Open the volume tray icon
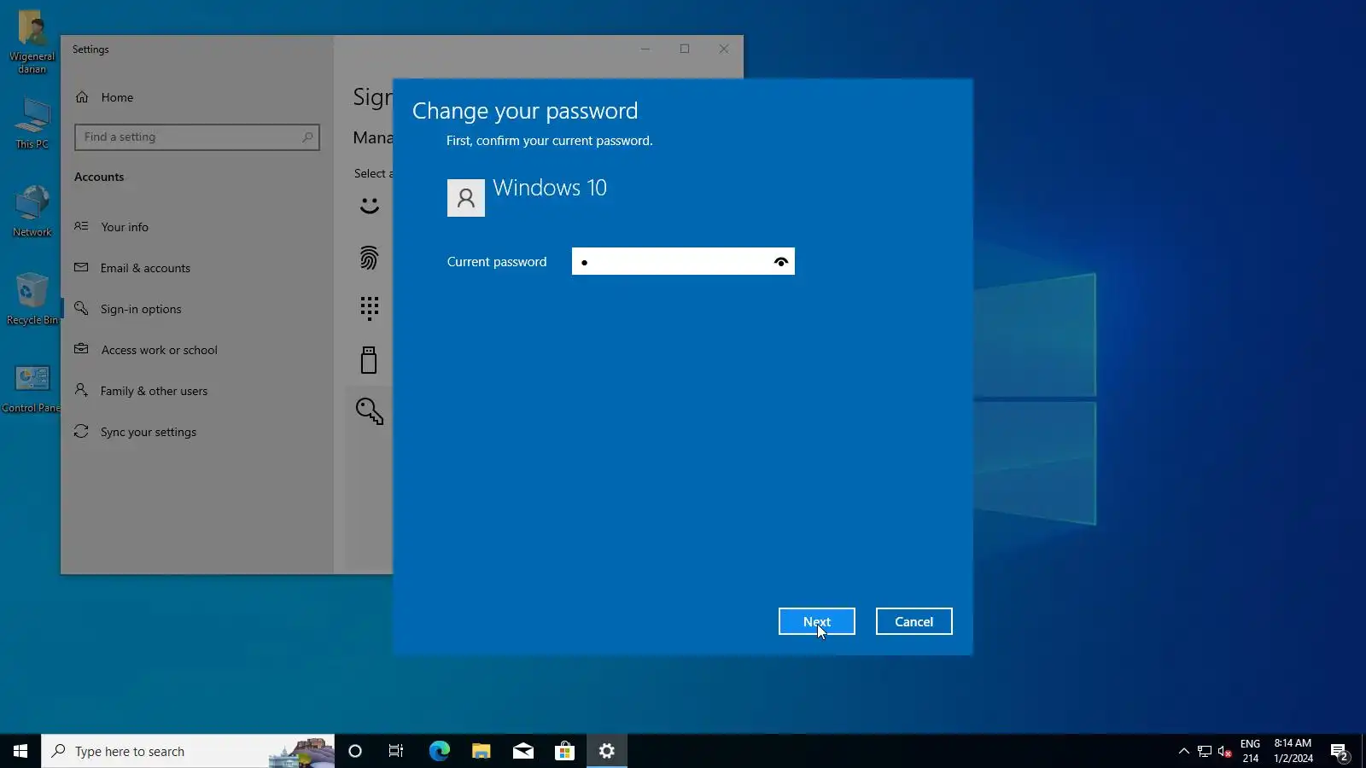 point(1225,751)
